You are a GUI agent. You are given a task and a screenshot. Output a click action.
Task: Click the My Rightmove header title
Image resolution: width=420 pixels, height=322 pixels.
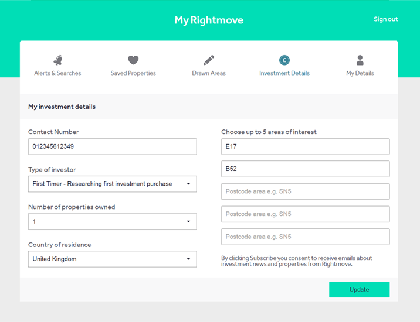click(209, 20)
